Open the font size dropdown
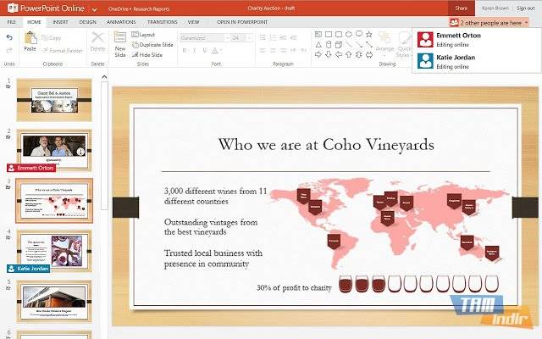 [x=237, y=38]
